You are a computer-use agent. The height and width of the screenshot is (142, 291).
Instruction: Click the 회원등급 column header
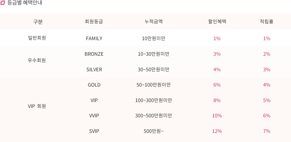[94, 22]
